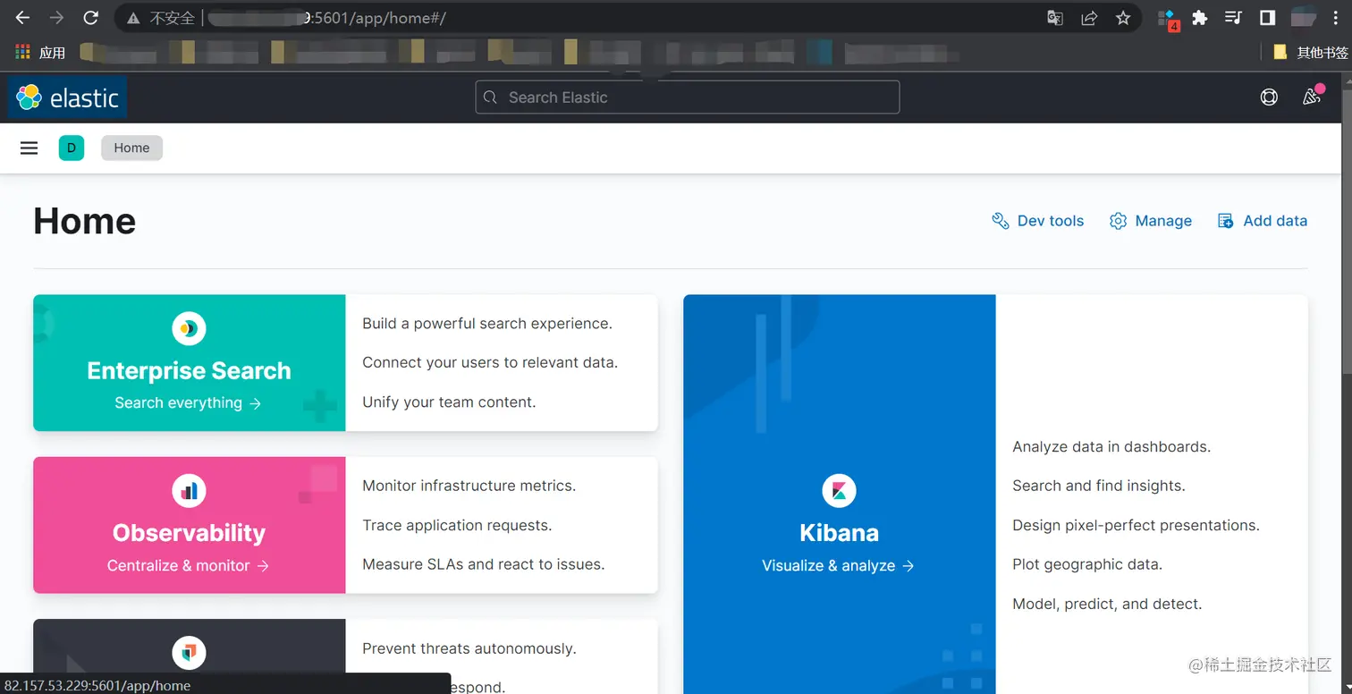
Task: Open the extensions puzzle icon
Action: pyautogui.click(x=1200, y=18)
